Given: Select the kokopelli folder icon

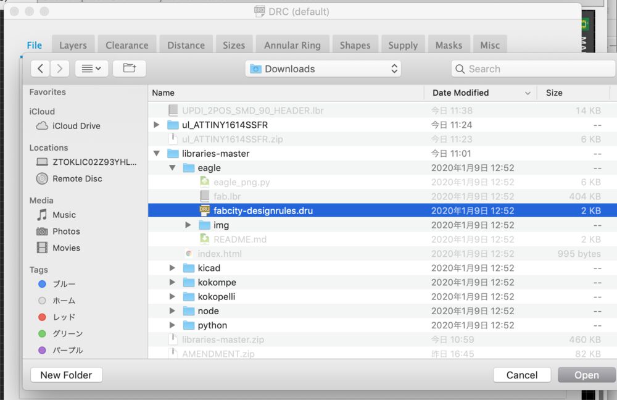Looking at the screenshot, I should click(x=189, y=296).
